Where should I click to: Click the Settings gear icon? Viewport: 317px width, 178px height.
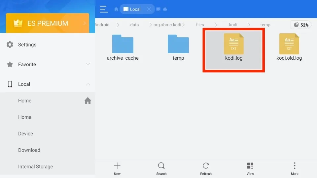(x=10, y=44)
